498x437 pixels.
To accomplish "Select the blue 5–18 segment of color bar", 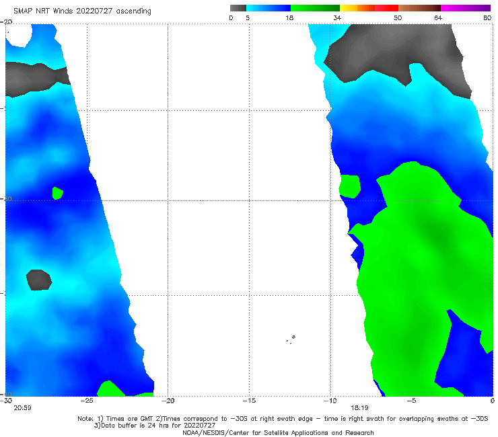I will pos(269,8).
